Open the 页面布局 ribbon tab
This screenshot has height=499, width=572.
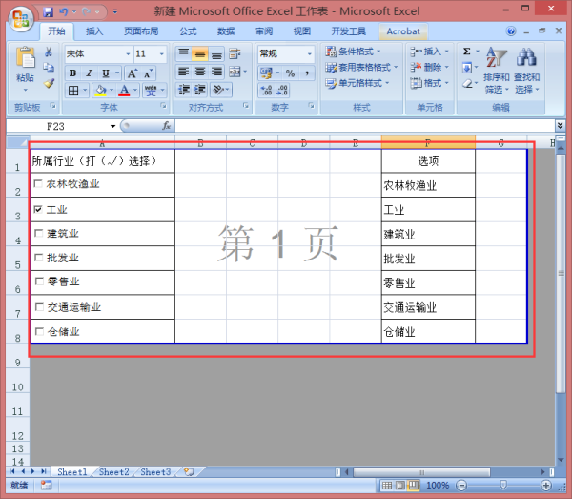(x=141, y=31)
